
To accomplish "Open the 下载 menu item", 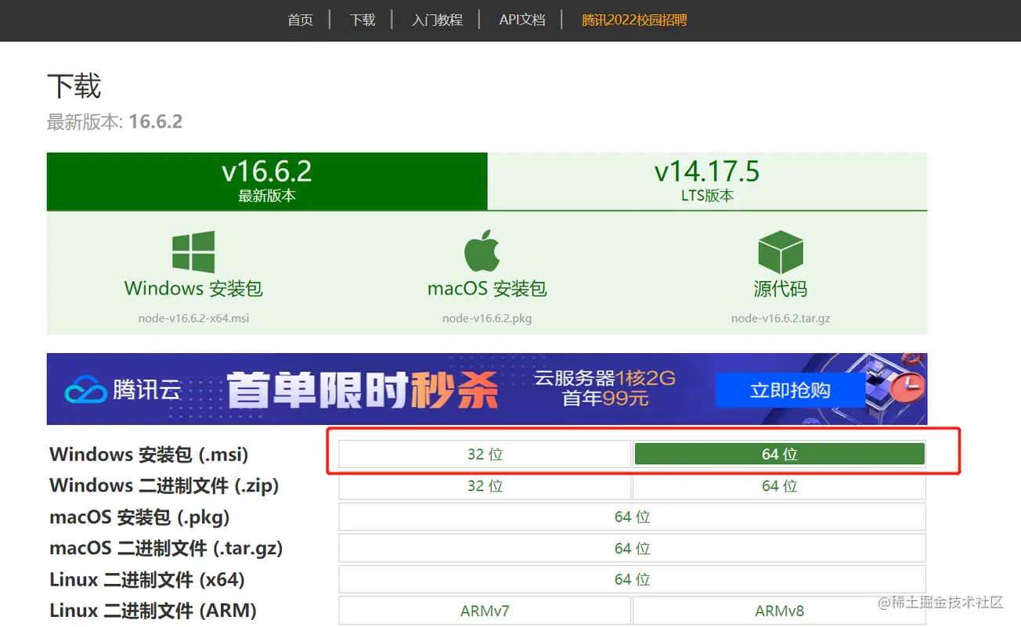I will (x=363, y=20).
